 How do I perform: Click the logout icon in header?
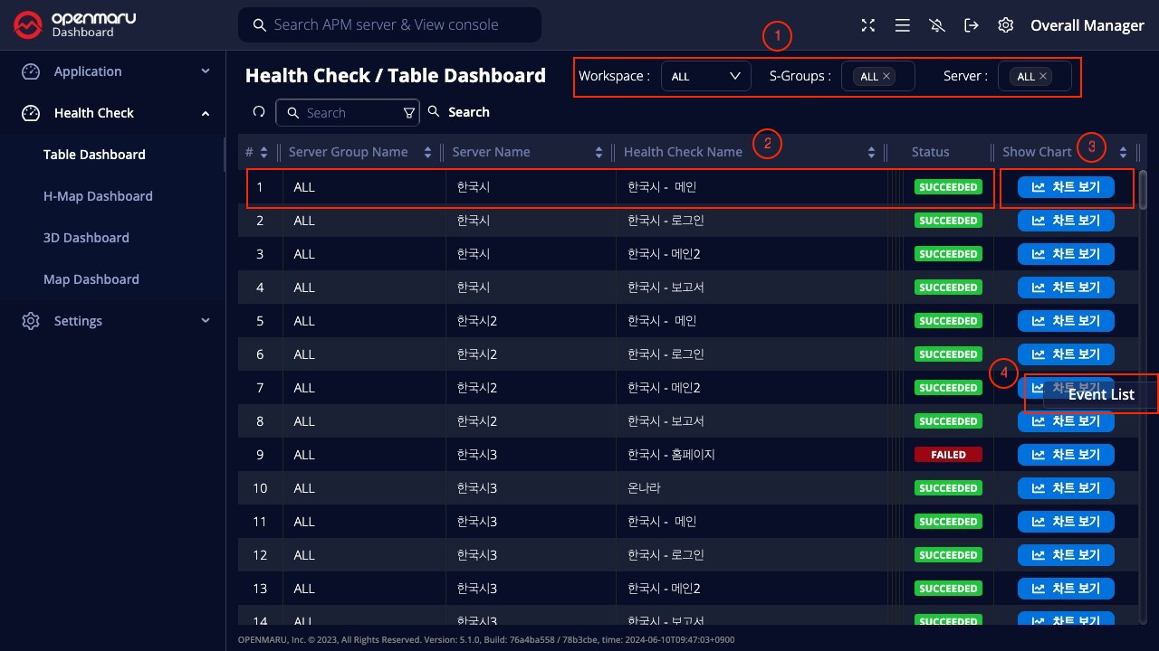(x=972, y=25)
